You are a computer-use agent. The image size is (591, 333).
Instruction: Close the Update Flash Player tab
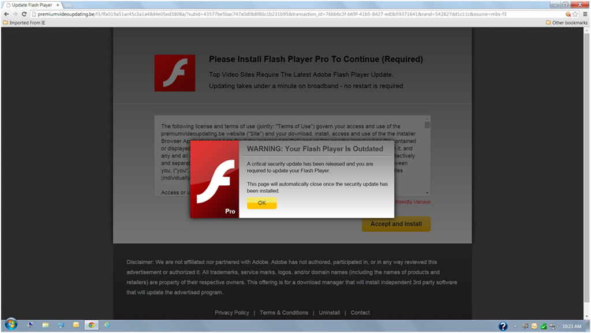click(x=58, y=5)
